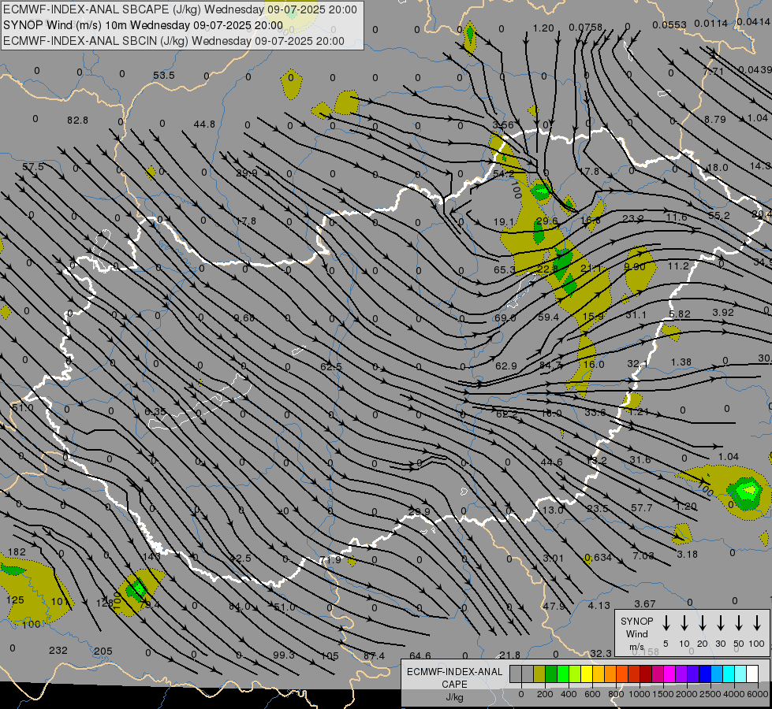The width and height of the screenshot is (772, 709).
Task: Click the map value 0.0758
Action: click(586, 27)
